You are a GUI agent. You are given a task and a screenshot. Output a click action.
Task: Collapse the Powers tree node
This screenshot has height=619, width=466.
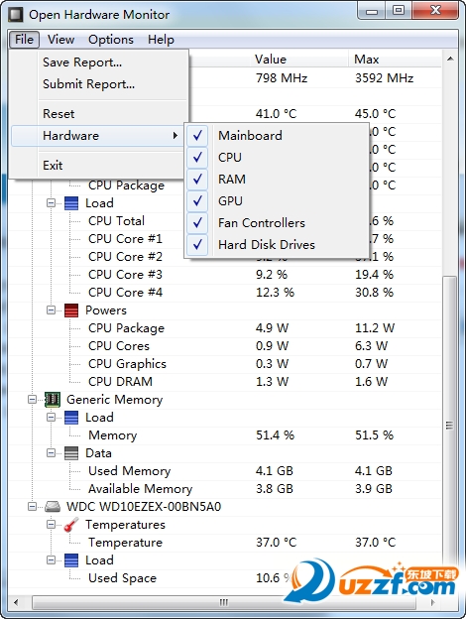pos(51,309)
